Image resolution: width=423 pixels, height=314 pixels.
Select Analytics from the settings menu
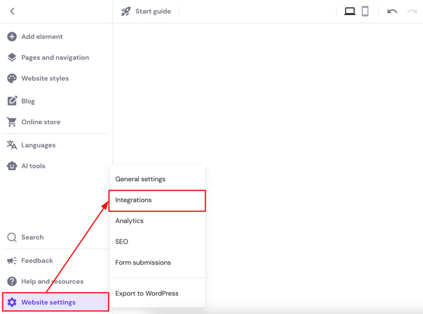(129, 221)
